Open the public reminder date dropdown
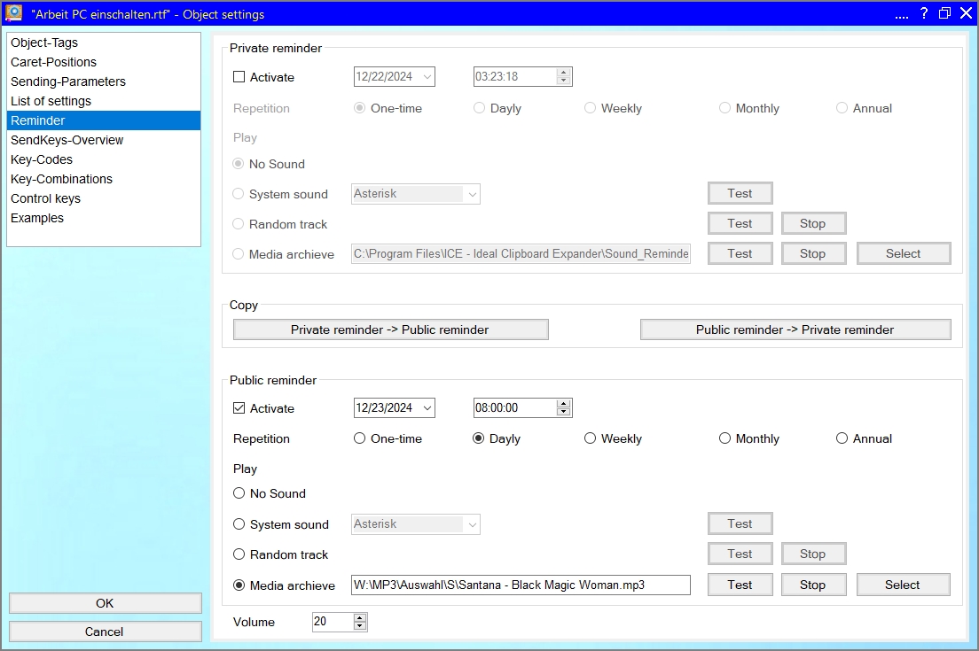Viewport: 979px width, 651px height. point(427,408)
